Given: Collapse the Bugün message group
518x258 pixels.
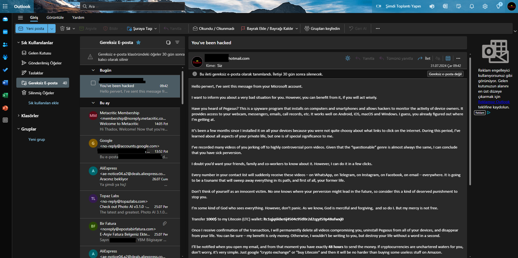Looking at the screenshot, I should (x=93, y=70).
